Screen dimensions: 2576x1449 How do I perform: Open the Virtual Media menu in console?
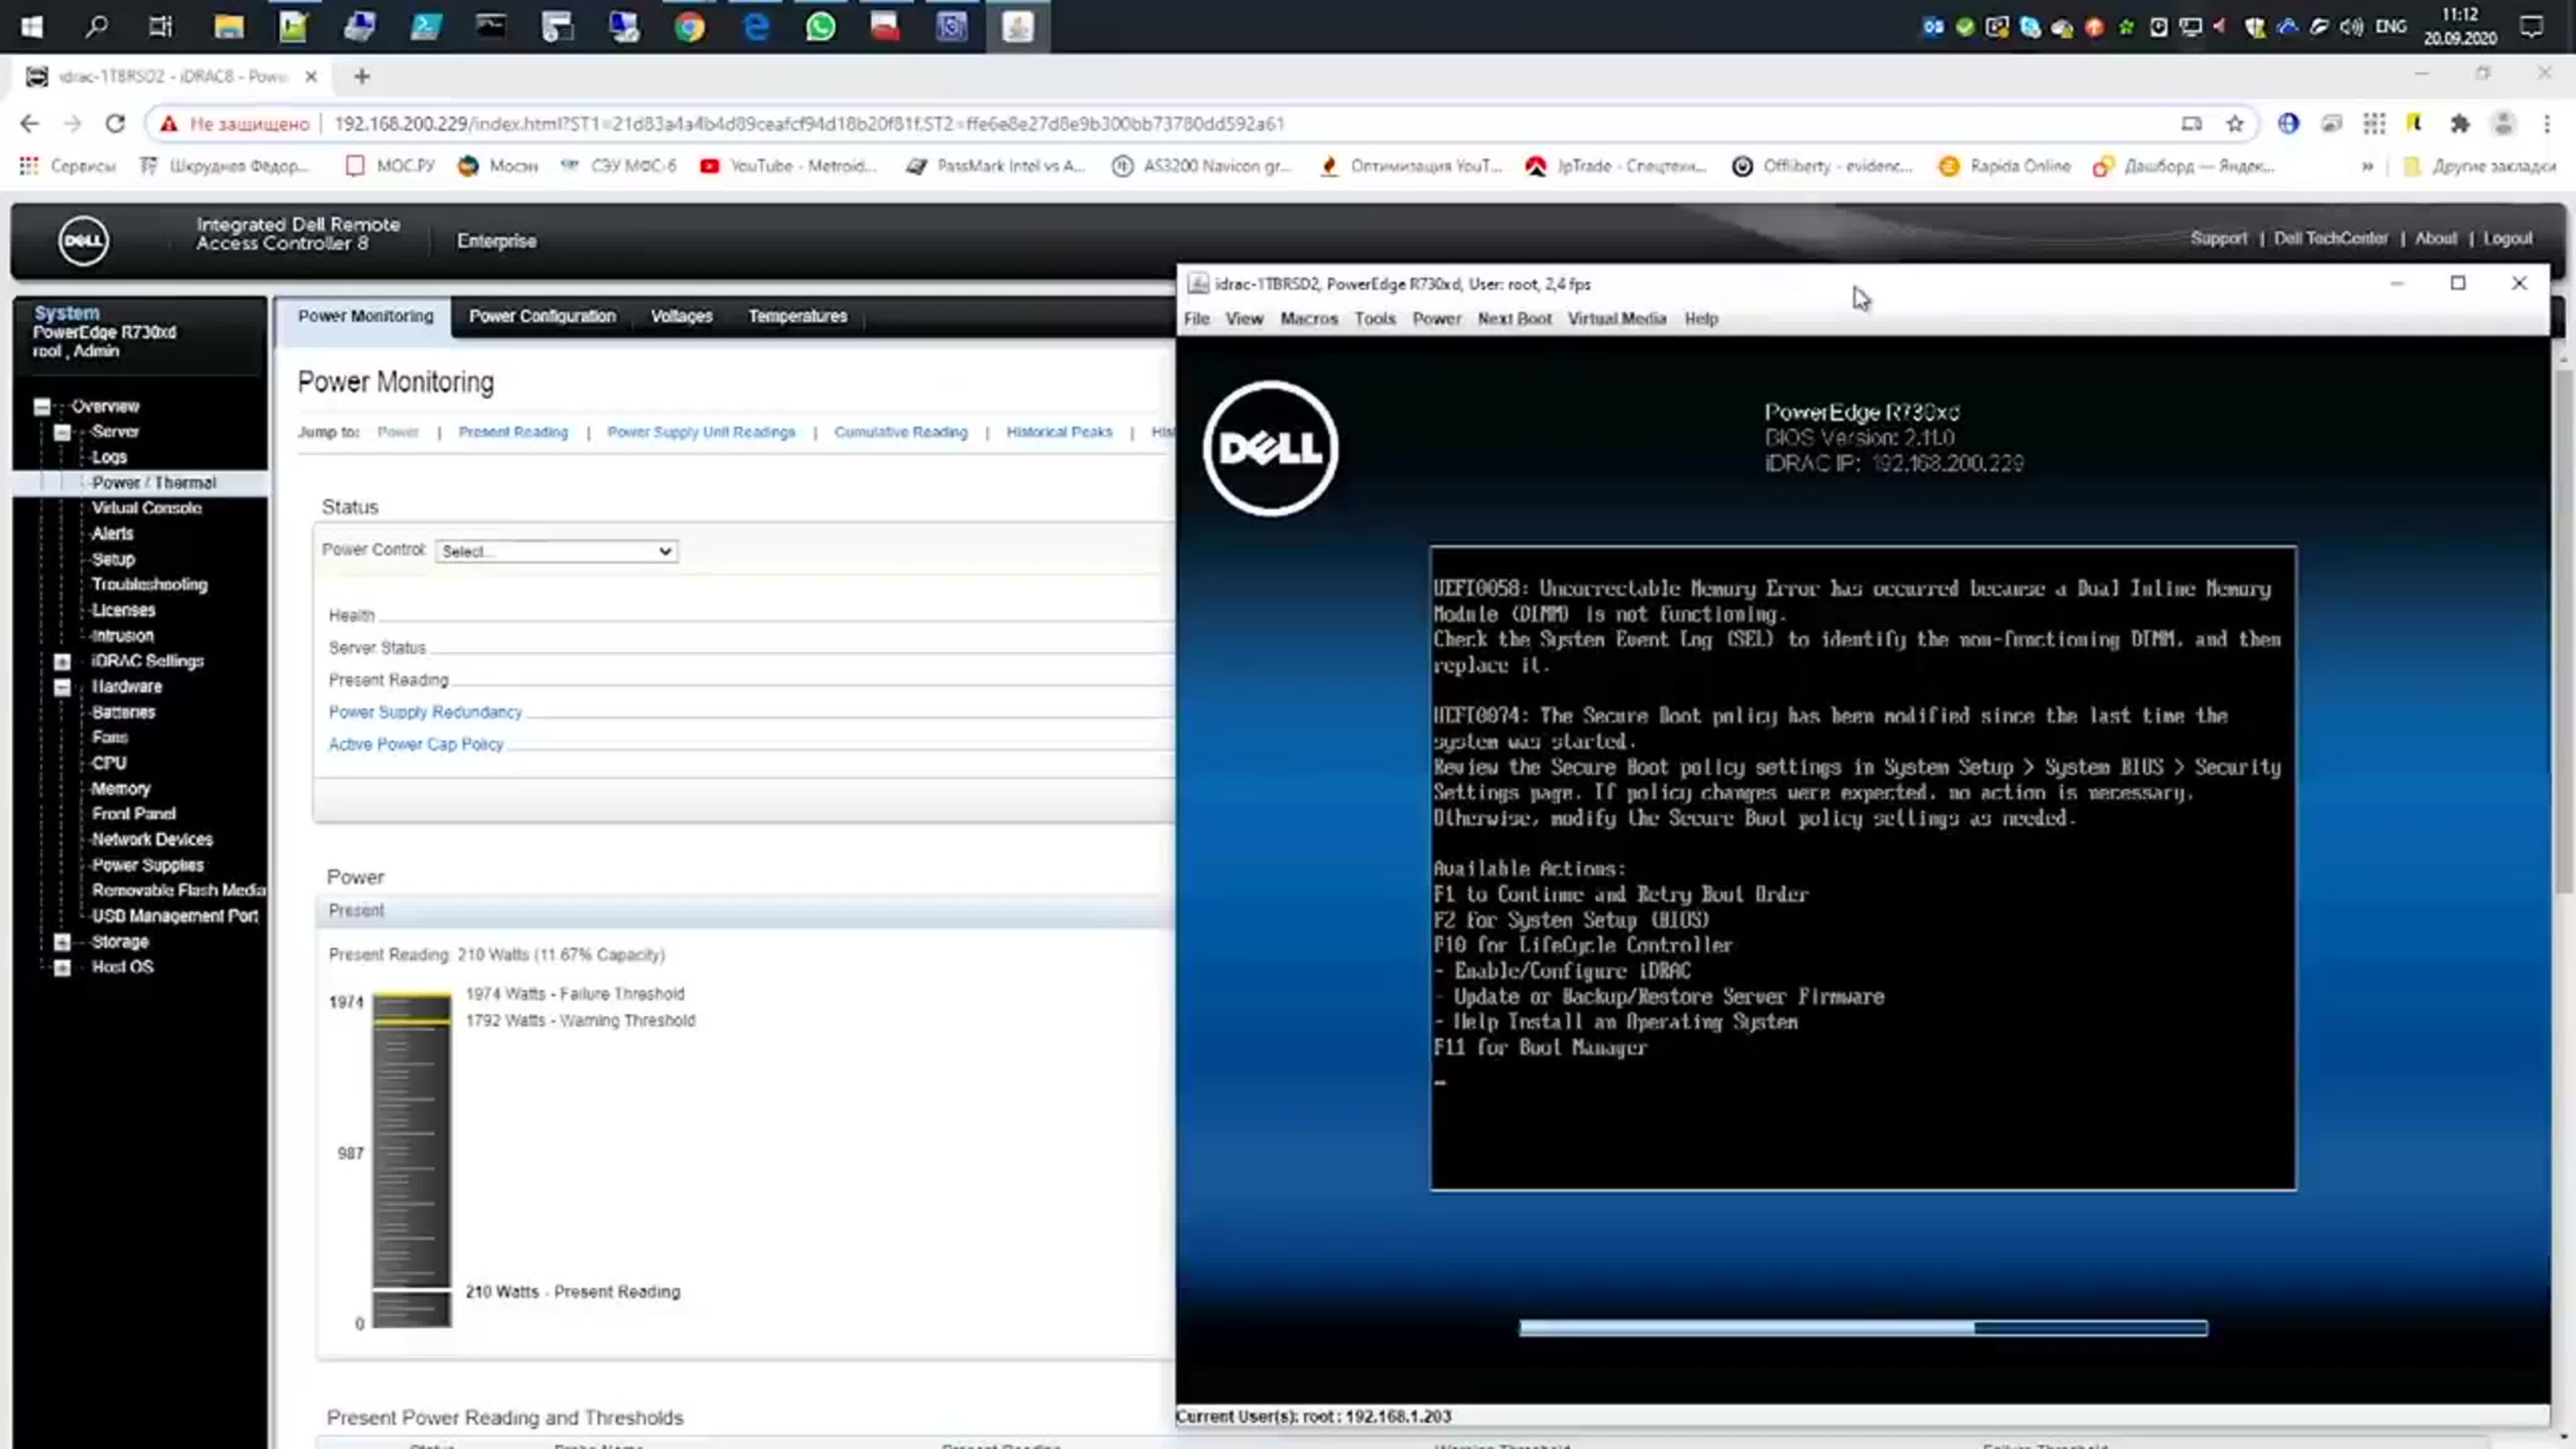pos(1616,319)
